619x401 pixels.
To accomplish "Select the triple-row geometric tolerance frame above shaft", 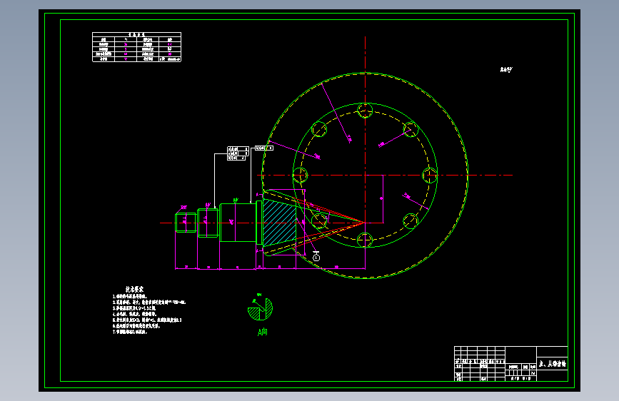I will 238,153.
